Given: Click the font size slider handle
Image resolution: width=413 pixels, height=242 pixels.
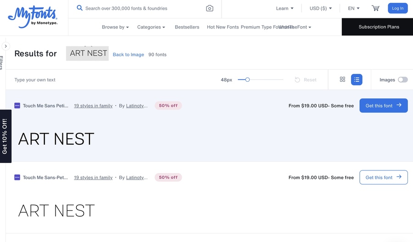Looking at the screenshot, I should pyautogui.click(x=247, y=79).
